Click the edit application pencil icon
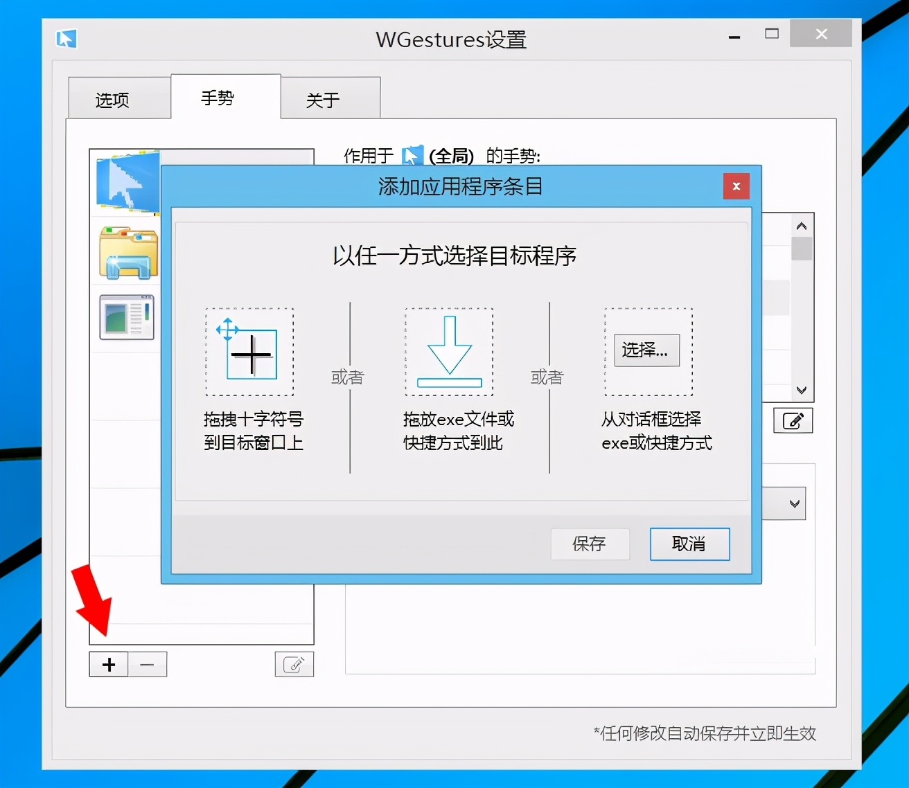Viewport: 909px width, 788px height. 294,664
